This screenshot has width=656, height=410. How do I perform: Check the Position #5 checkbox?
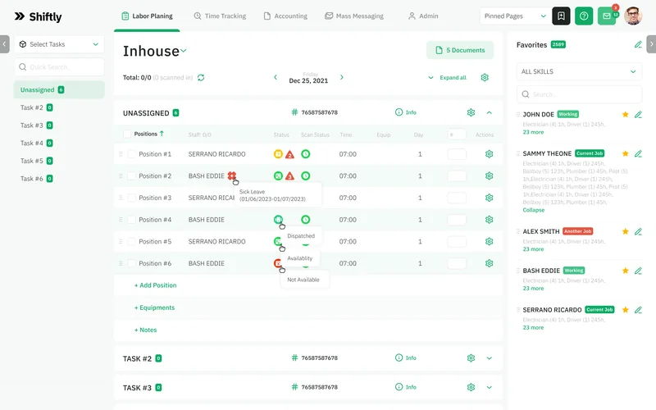click(x=131, y=241)
